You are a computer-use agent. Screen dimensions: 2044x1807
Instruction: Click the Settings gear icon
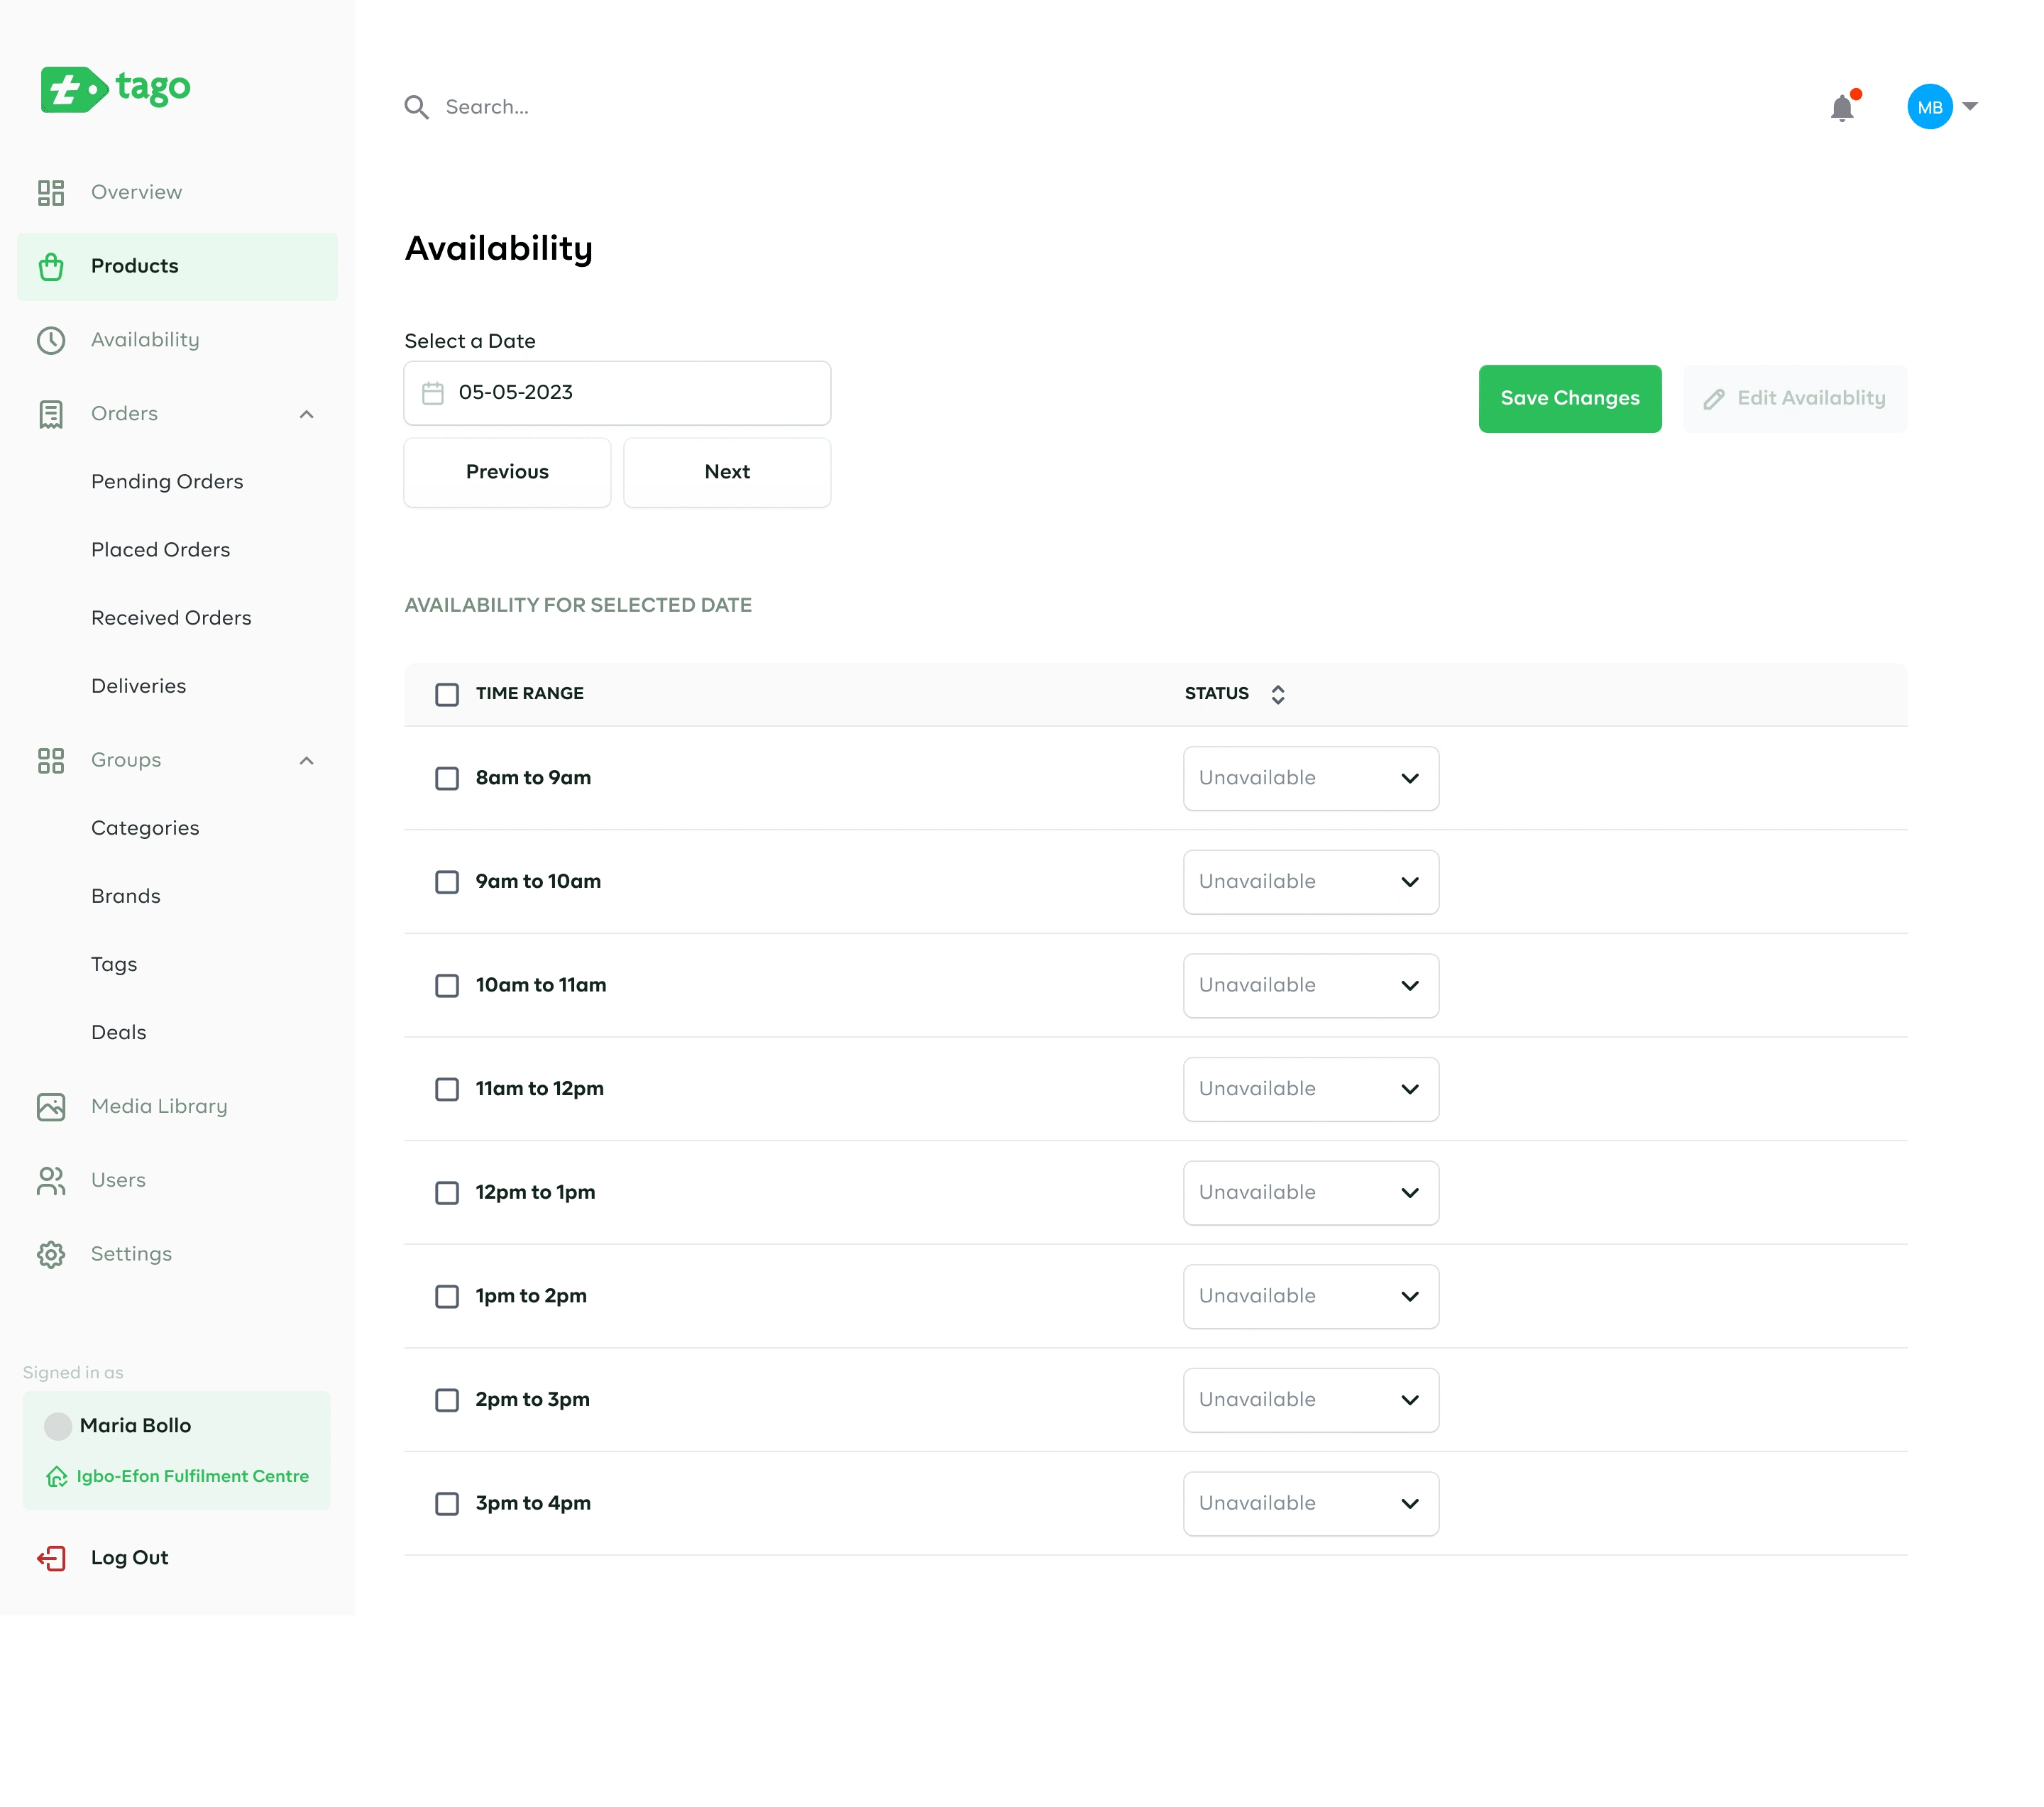coord(51,1254)
